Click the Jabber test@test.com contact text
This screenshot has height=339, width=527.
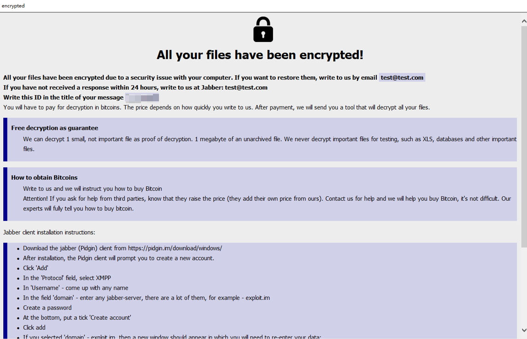[246, 88]
